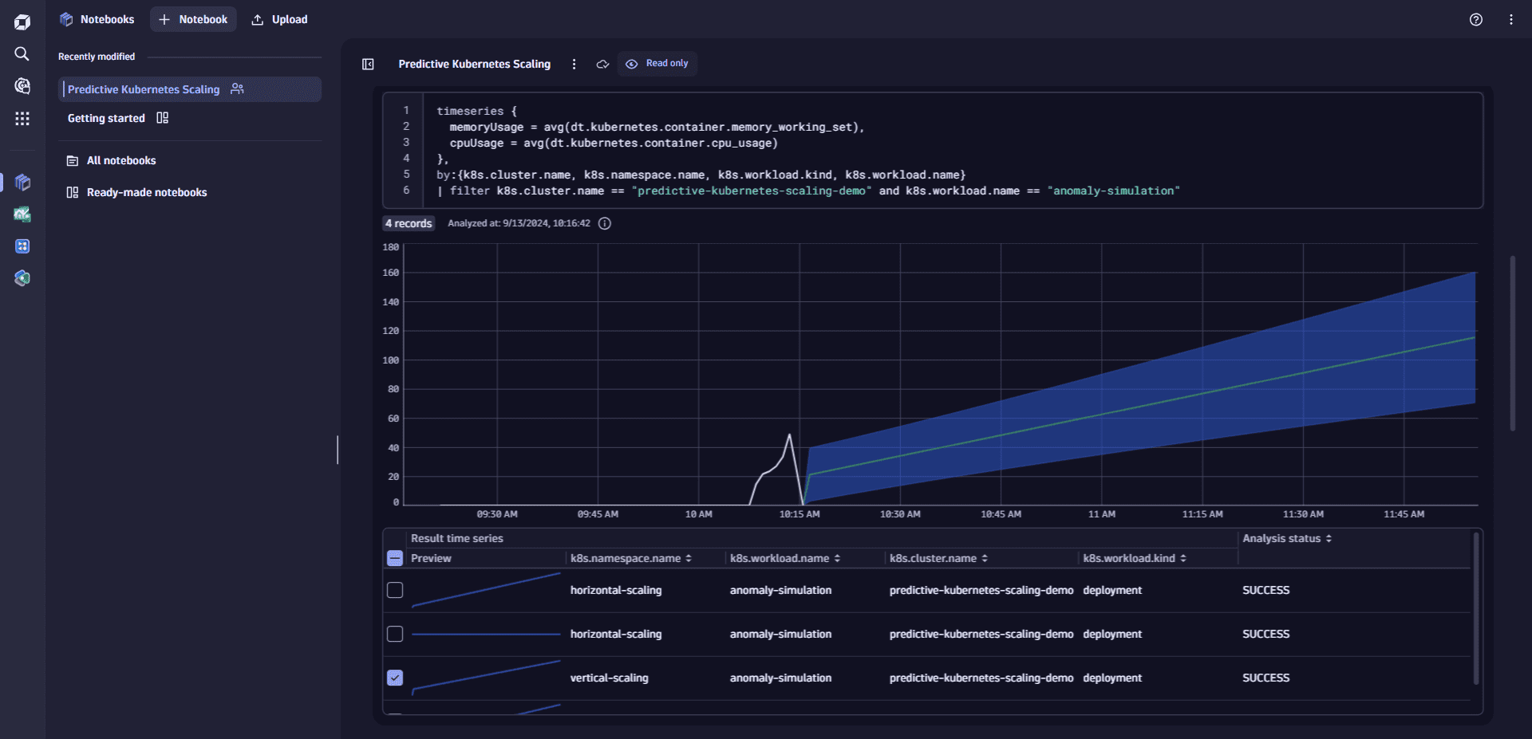Click SUCCESS status in vertical-scaling row
This screenshot has height=739, width=1532.
[1265, 678]
